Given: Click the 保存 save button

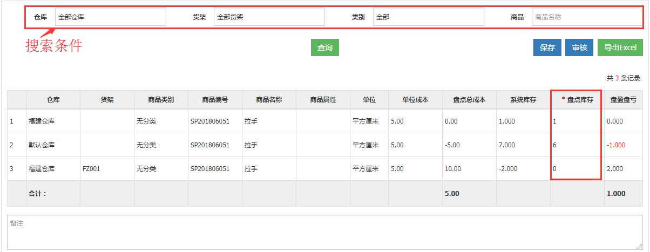Looking at the screenshot, I should click(547, 47).
